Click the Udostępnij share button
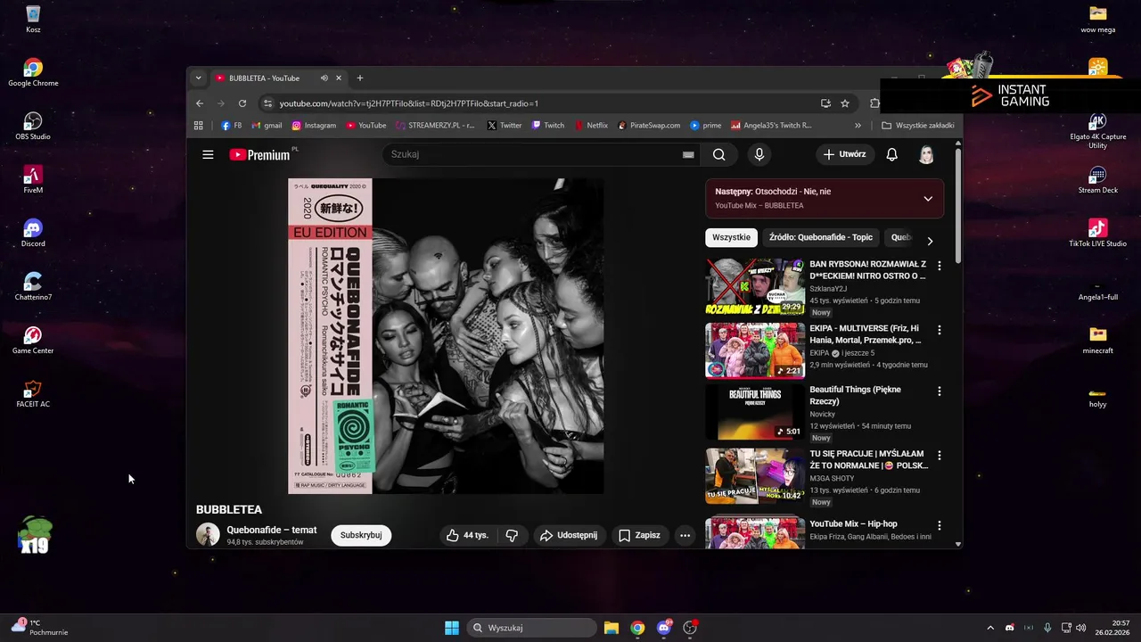The image size is (1141, 642). click(569, 535)
